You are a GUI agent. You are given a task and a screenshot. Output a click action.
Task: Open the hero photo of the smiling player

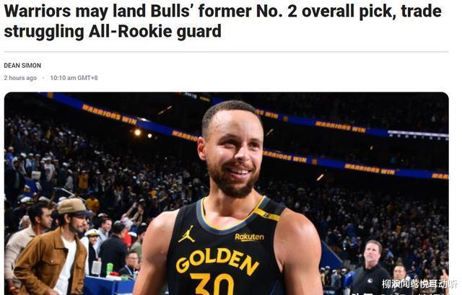[x=226, y=193]
